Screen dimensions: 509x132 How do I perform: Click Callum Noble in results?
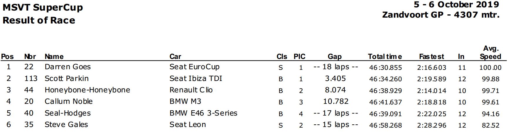[68, 101]
